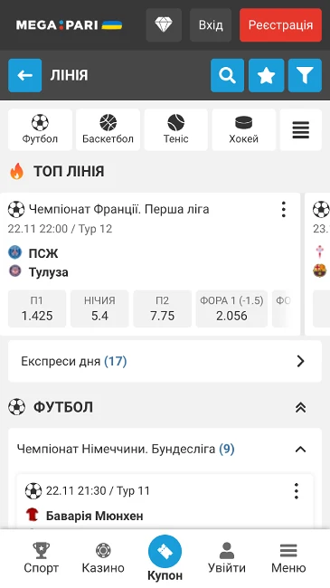Open the filter funnel icon
The height and width of the screenshot is (588, 330).
coord(305,75)
